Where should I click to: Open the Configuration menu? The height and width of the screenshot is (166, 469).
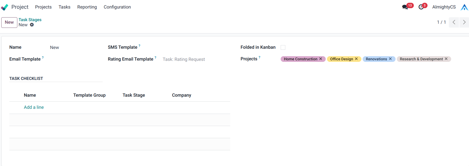(117, 7)
